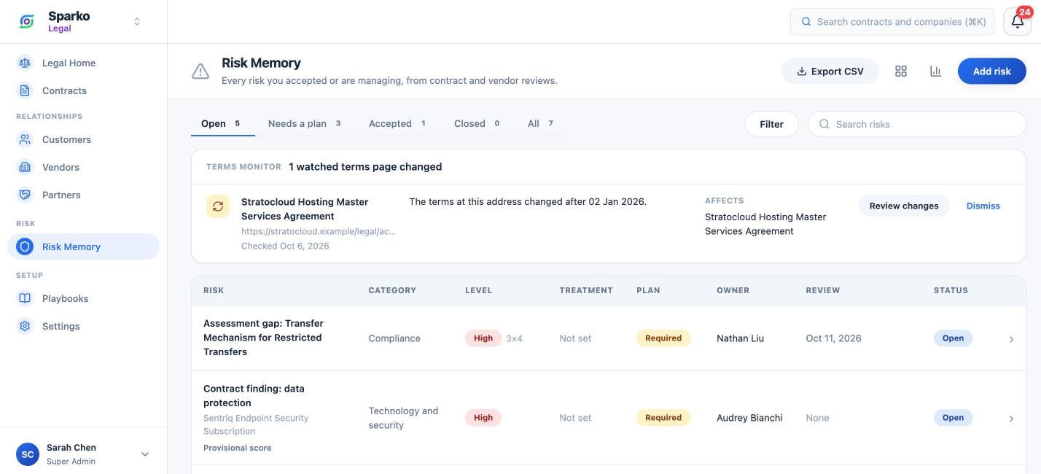Click Technology and security category cell
The width and height of the screenshot is (1041, 474).
coord(403,418)
